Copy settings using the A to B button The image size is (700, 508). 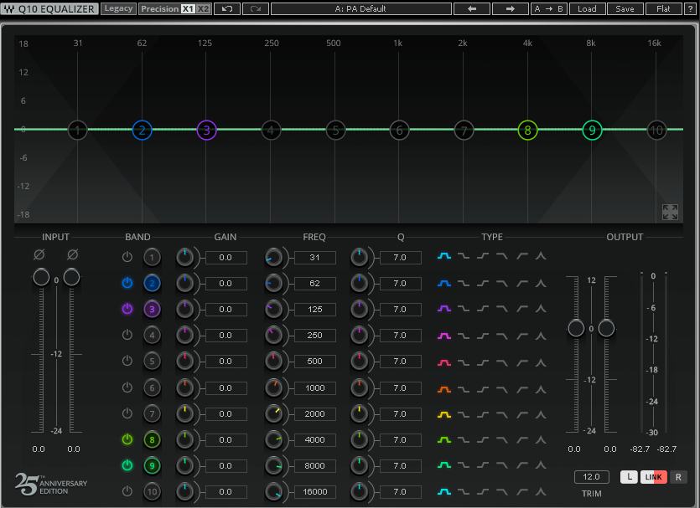(x=549, y=8)
